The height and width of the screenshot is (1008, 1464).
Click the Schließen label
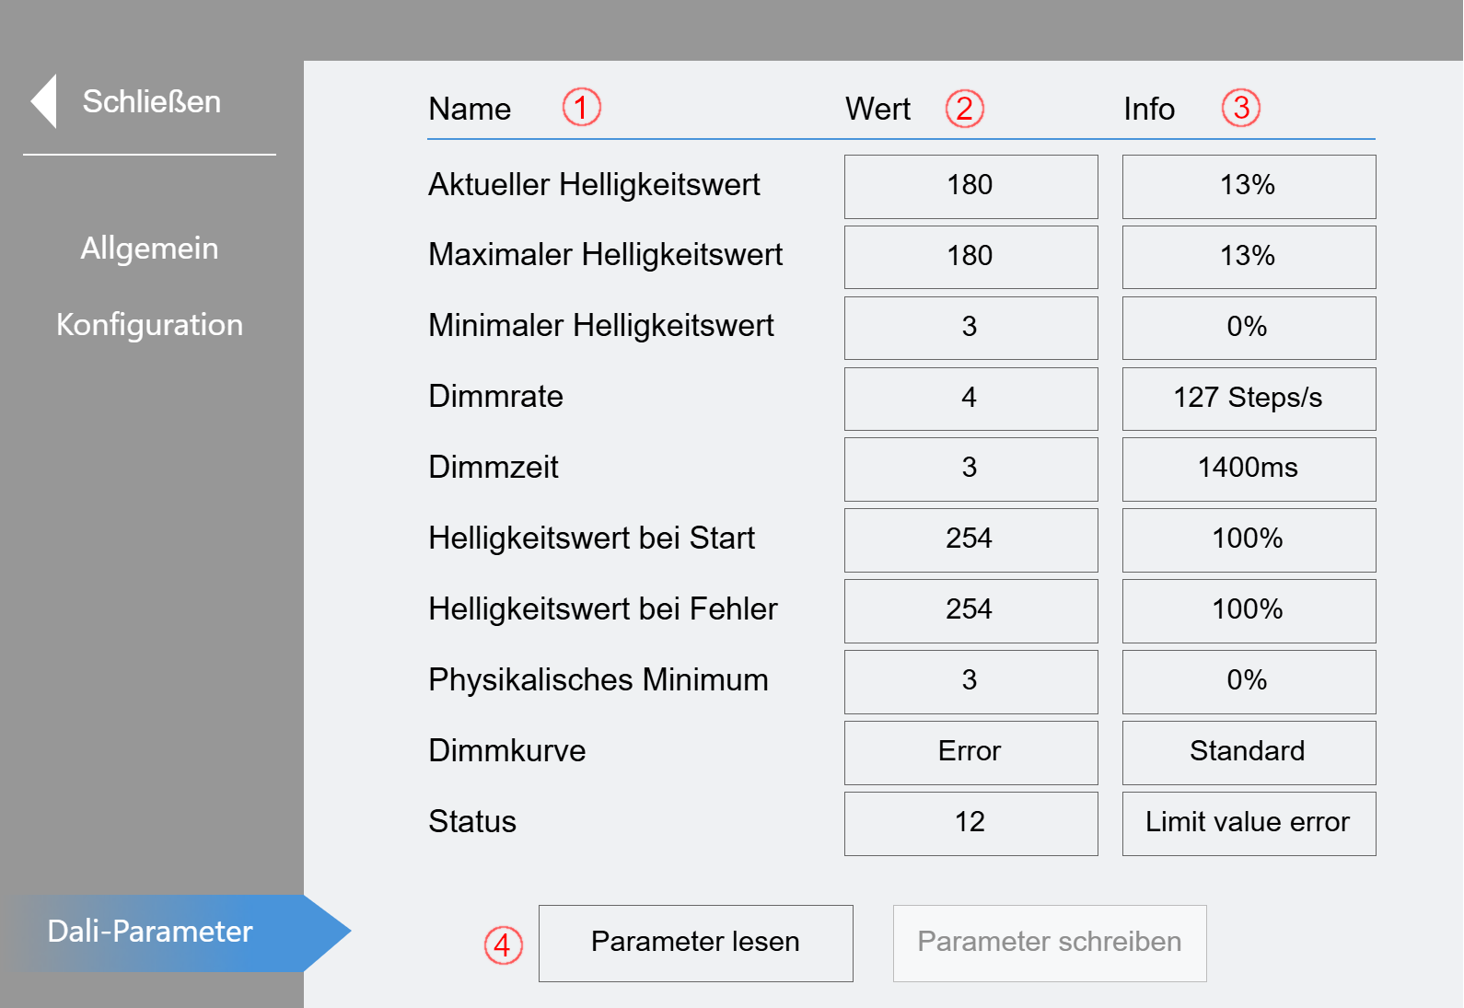(x=152, y=101)
